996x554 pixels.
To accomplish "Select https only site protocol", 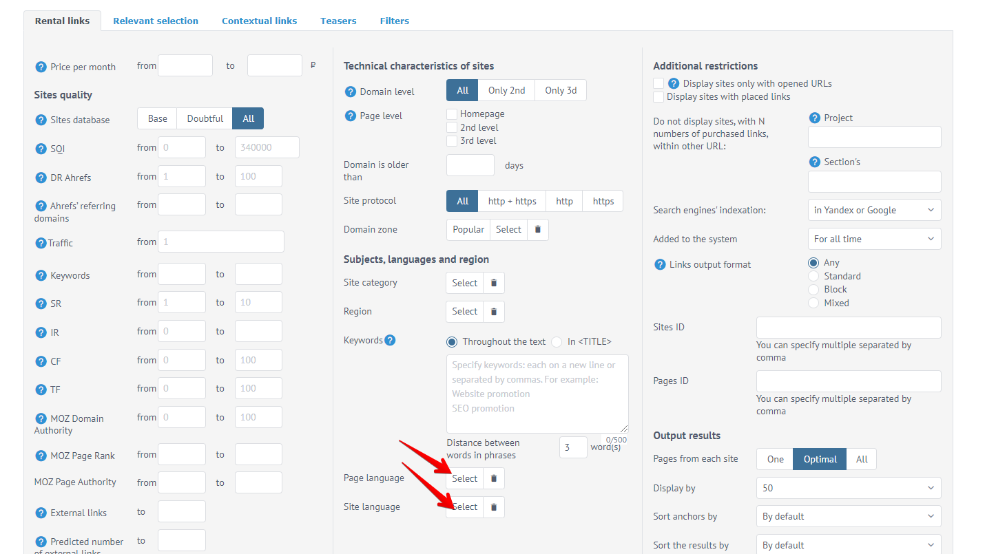I will pos(603,201).
